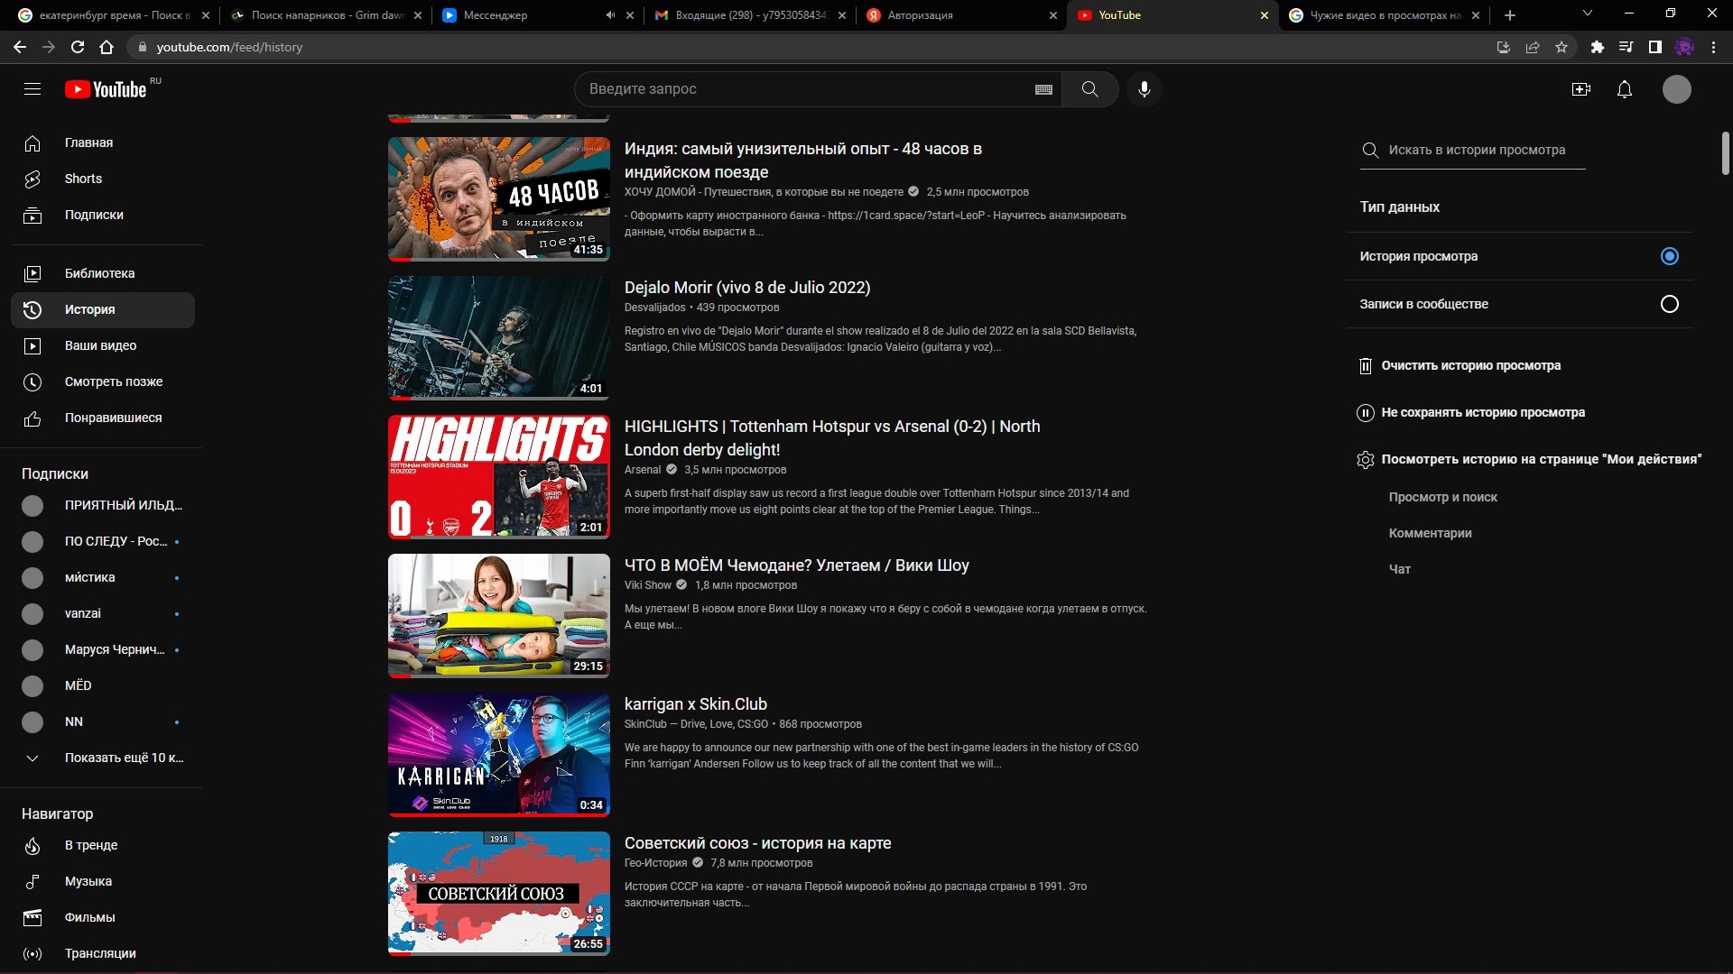Open tab search dropdown arrow
1733x974 pixels.
(x=1588, y=14)
